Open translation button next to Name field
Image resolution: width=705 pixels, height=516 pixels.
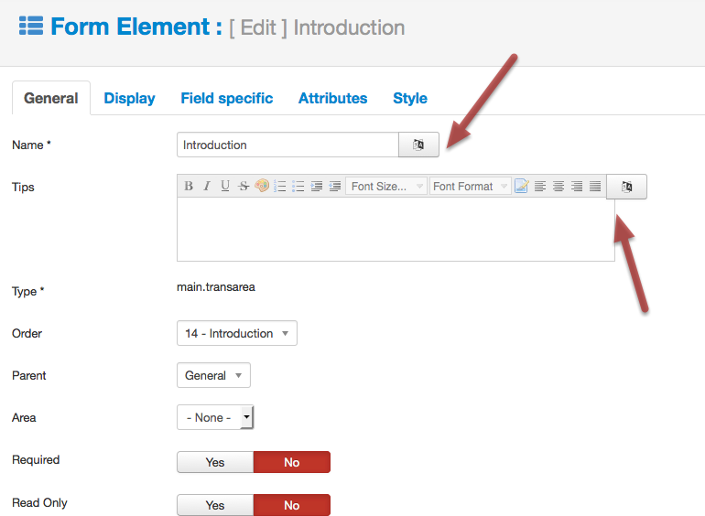click(418, 145)
